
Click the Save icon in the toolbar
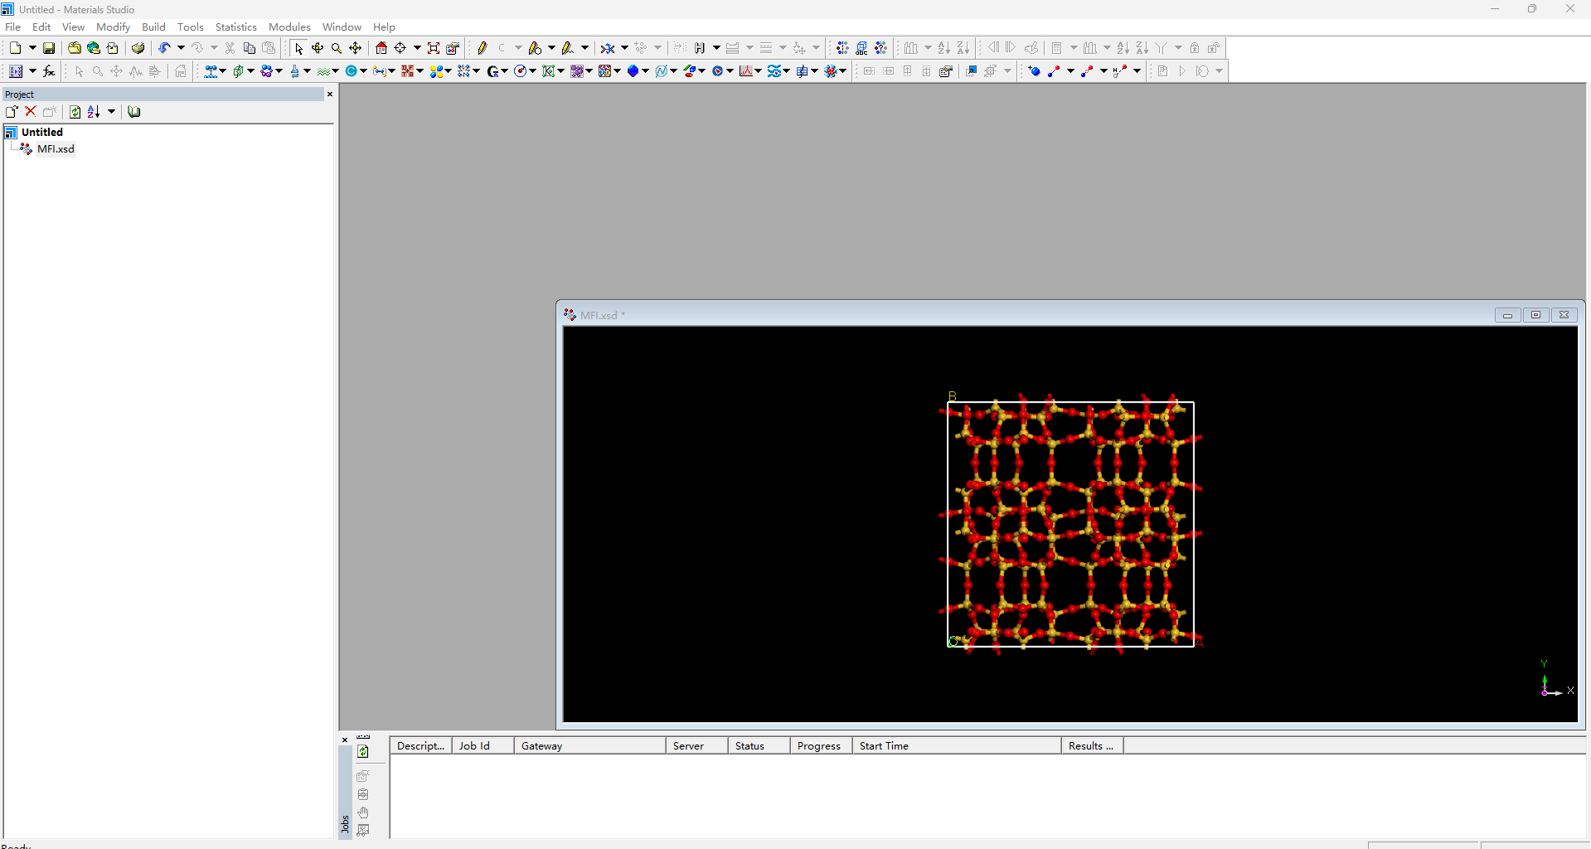click(x=49, y=48)
